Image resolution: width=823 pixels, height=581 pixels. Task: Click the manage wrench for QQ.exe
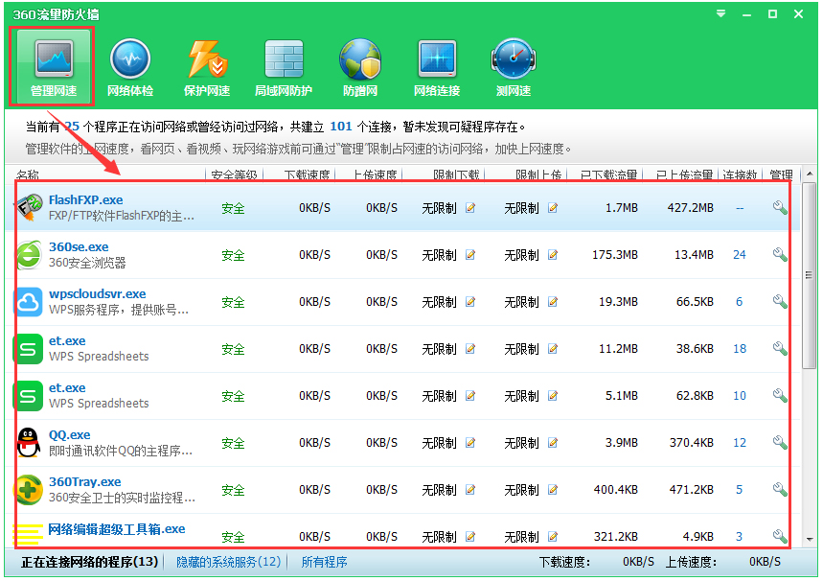[780, 443]
